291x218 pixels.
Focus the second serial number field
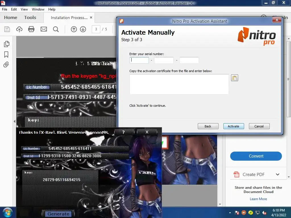pos(164,60)
